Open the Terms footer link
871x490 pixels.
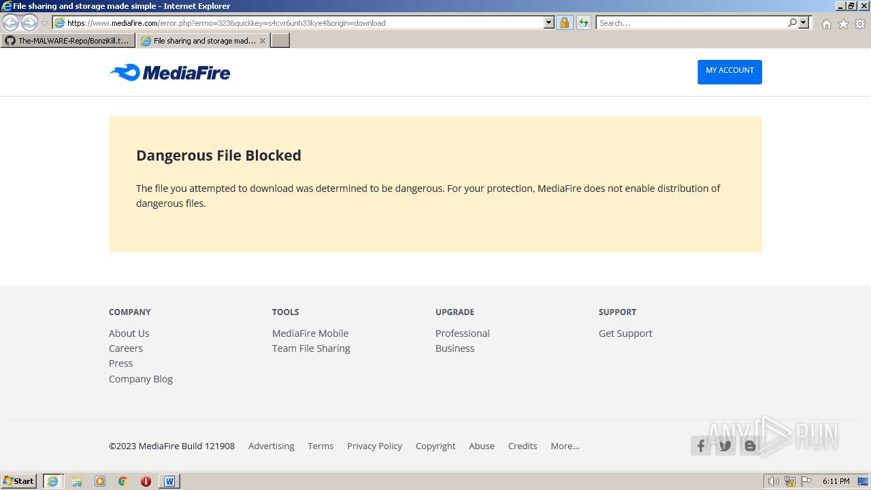pyautogui.click(x=321, y=446)
